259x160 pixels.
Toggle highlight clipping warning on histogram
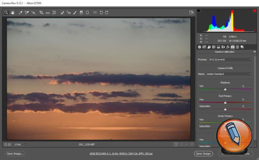point(255,11)
